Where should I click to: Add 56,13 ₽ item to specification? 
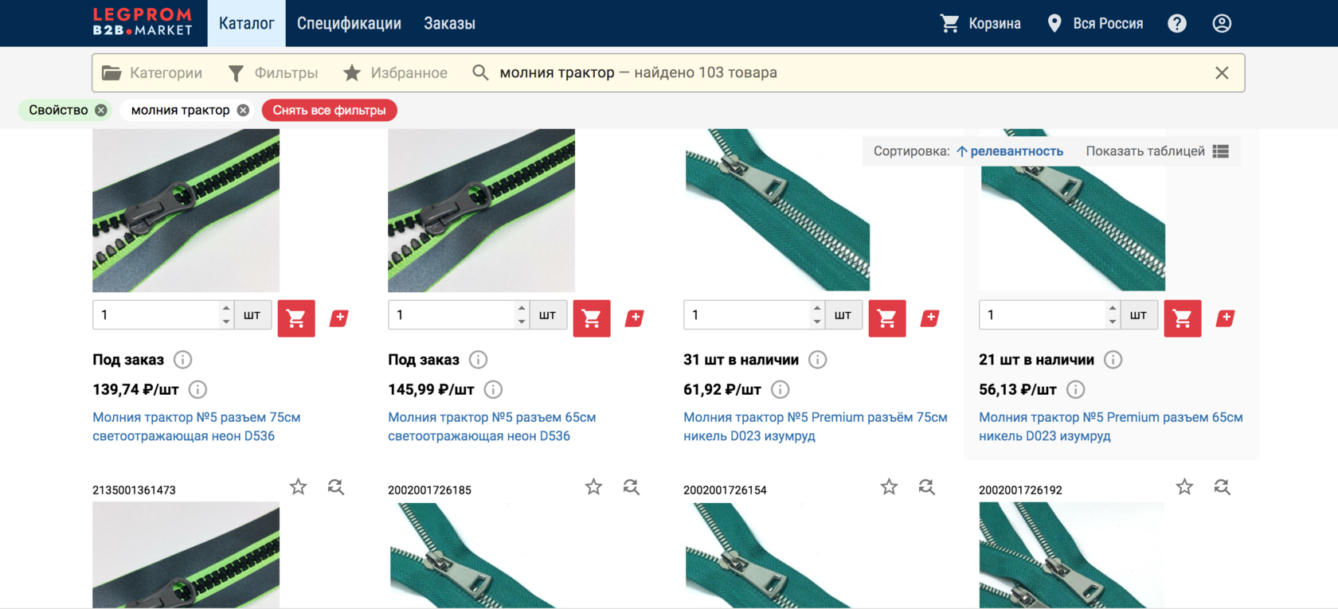pyautogui.click(x=1226, y=318)
